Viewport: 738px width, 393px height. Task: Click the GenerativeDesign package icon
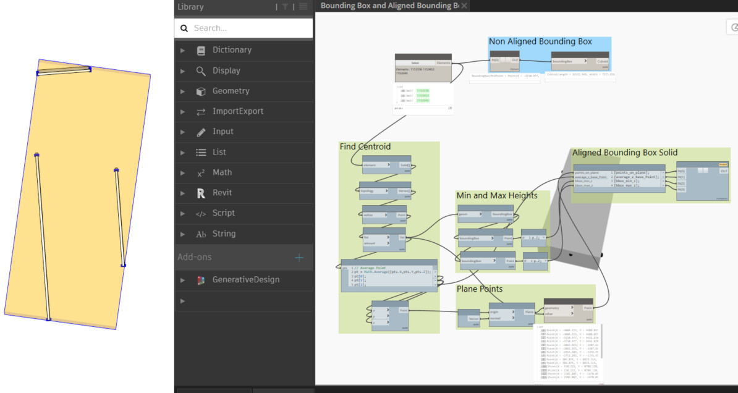tap(200, 279)
